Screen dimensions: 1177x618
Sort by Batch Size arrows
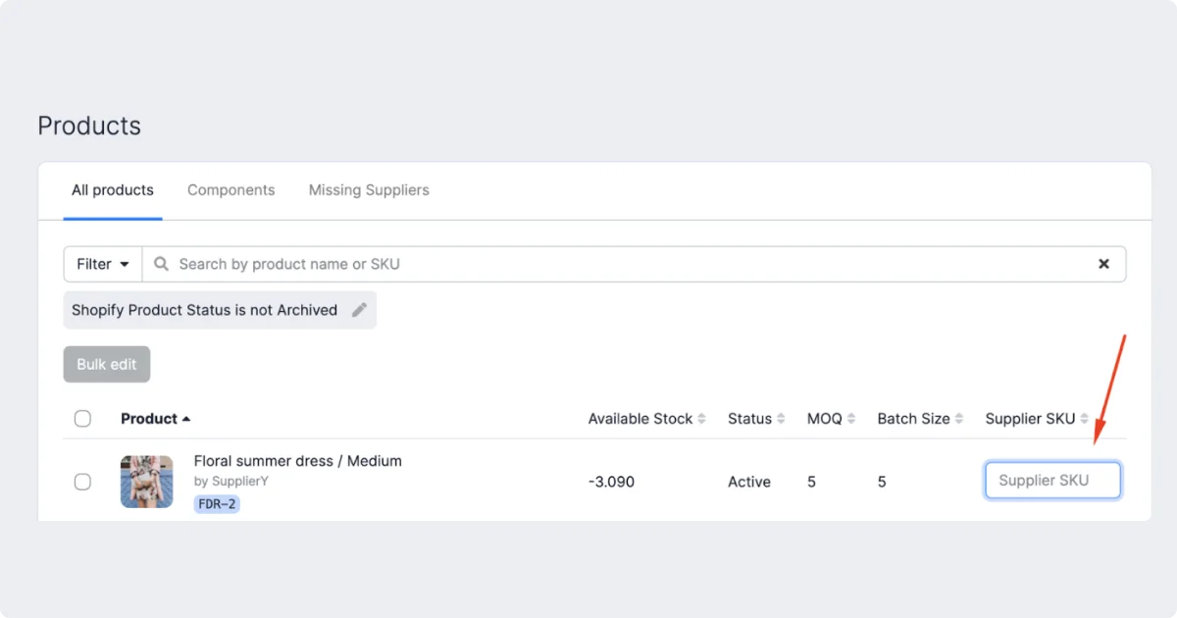(959, 419)
